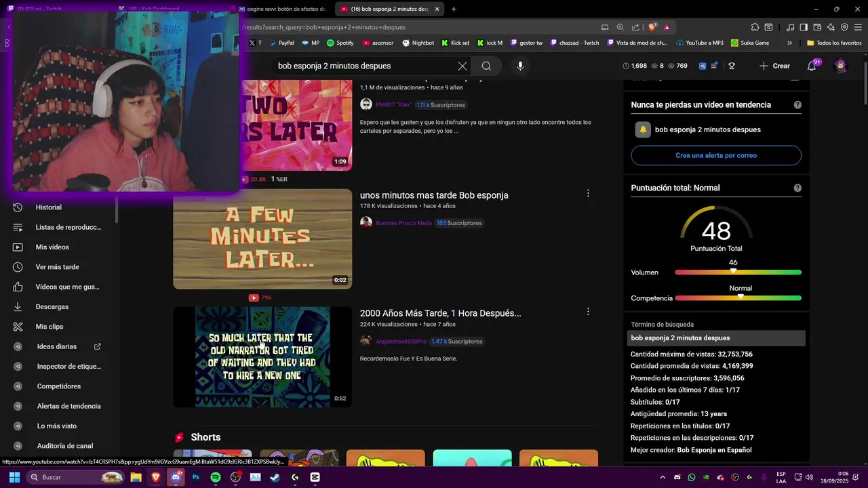
Task: Click the Competencia score slider bar
Action: [x=738, y=298]
